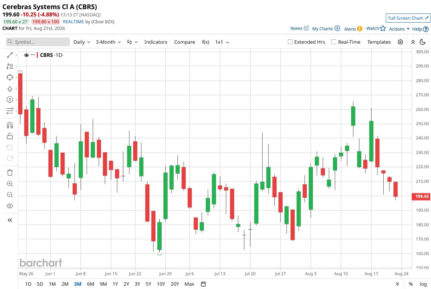Viewport: 431px width, 289px height.
Task: Hide CBRS series with eye icon
Action: tap(26, 55)
